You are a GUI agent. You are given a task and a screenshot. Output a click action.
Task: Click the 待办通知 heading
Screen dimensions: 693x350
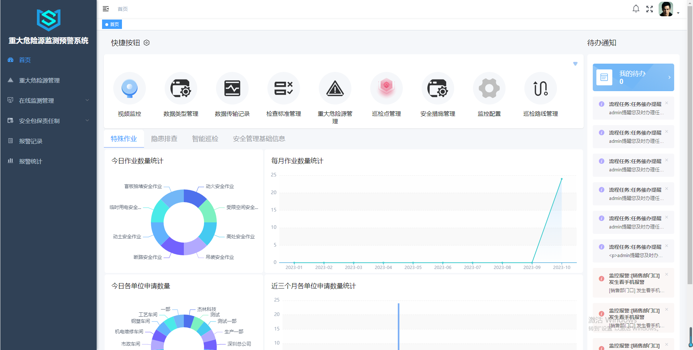pyautogui.click(x=601, y=43)
